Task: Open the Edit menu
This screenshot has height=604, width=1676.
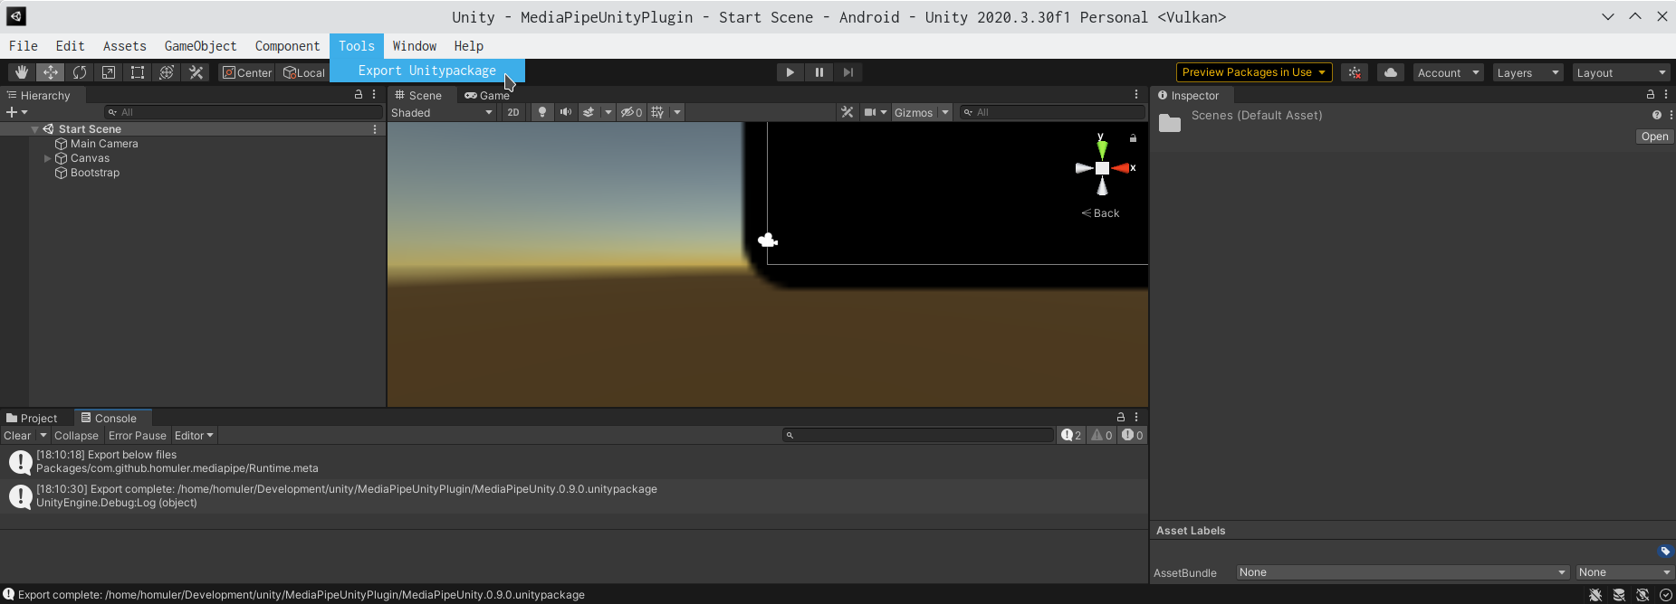Action: tap(70, 46)
